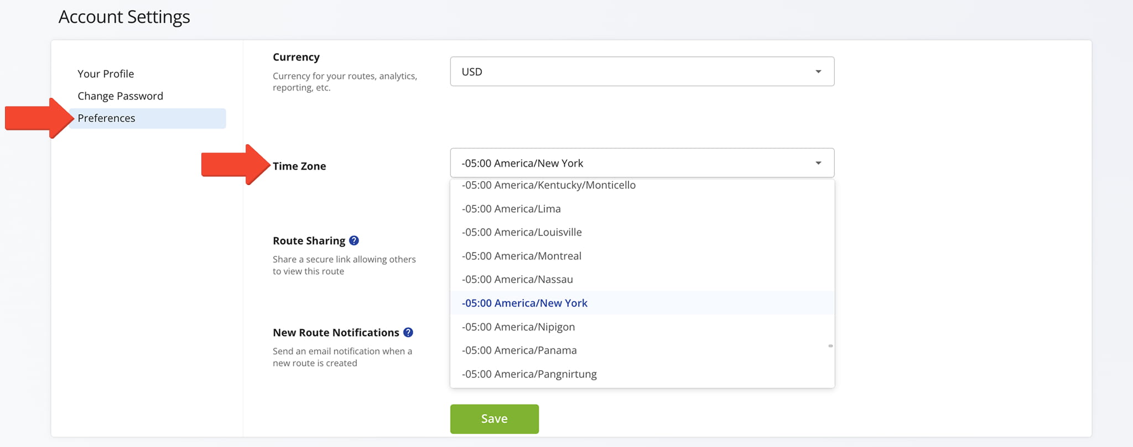Collapse the Time Zone dropdown
This screenshot has width=1133, height=447.
click(x=818, y=163)
